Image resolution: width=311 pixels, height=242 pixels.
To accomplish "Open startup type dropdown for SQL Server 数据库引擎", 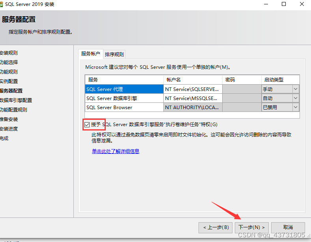I will [x=295, y=98].
